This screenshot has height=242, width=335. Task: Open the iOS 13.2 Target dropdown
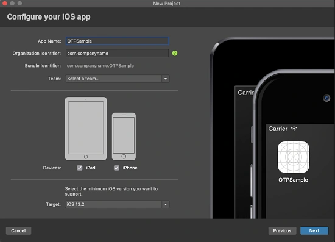[x=118, y=204]
